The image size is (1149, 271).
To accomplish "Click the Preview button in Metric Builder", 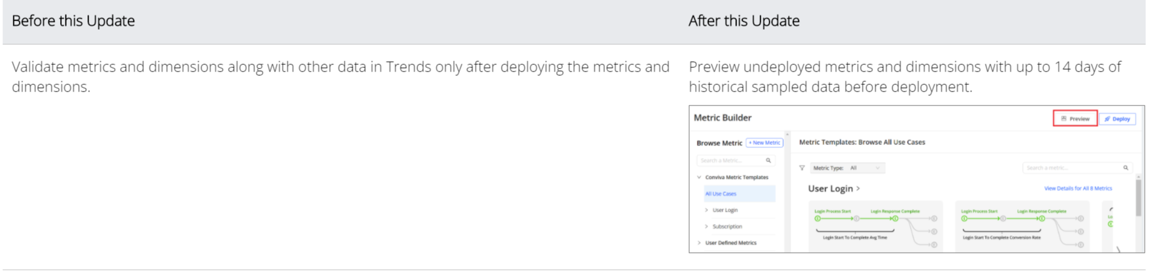I will (x=1075, y=119).
